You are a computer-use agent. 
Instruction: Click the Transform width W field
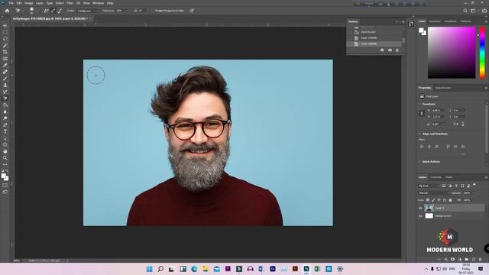(437, 110)
